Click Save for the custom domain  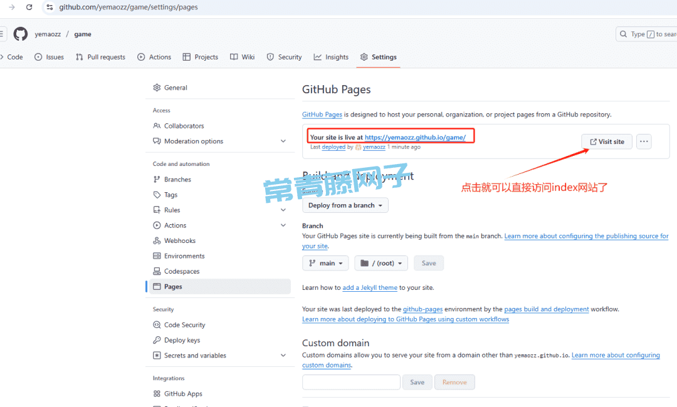pos(417,382)
